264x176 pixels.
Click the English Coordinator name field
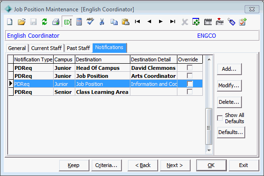pyautogui.click(x=33, y=36)
